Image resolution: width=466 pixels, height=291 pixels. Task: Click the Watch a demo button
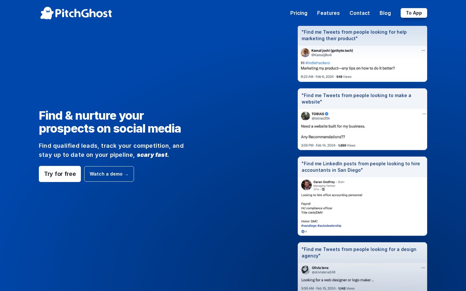[x=109, y=174]
